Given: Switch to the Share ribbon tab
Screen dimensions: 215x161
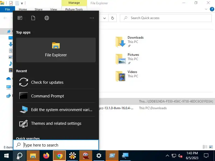Looking at the screenshot, I should pyautogui.click(x=38, y=9).
